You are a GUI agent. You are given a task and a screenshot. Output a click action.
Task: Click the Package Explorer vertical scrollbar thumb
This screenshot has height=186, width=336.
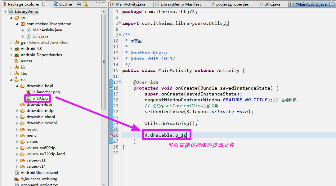click(104, 62)
